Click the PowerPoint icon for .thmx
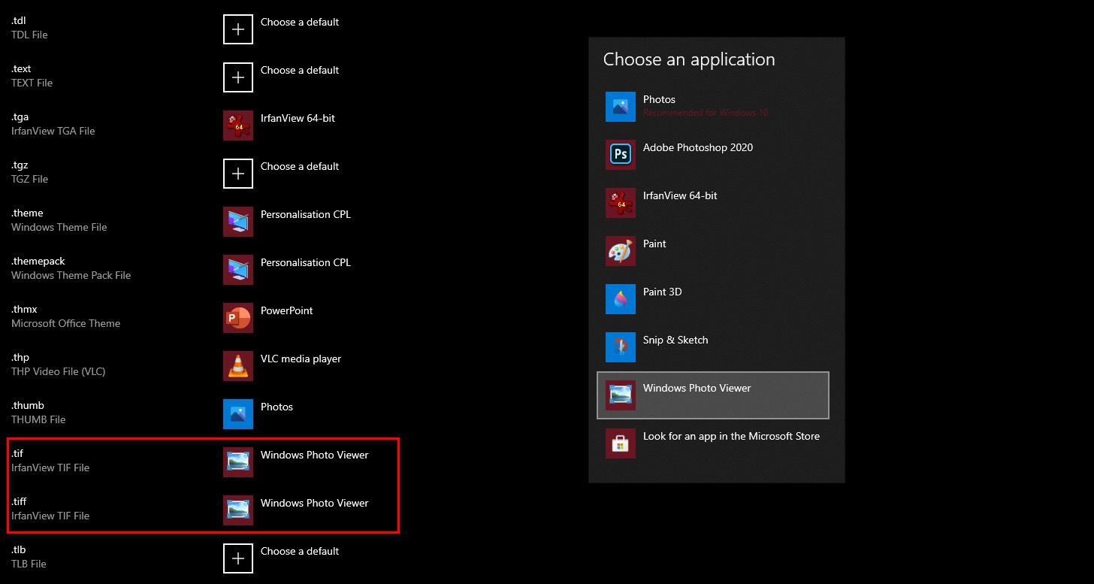 [238, 318]
